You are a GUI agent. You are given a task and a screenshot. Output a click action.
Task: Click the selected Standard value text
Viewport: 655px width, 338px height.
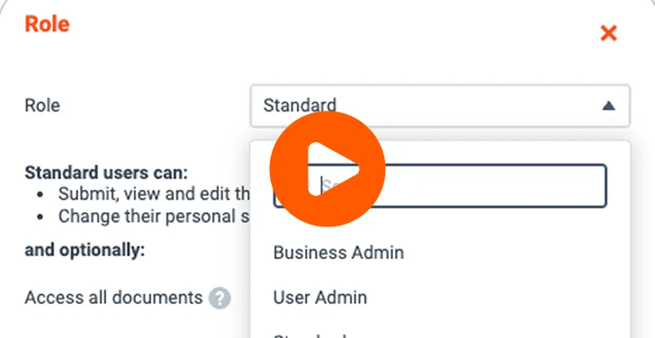pos(300,105)
